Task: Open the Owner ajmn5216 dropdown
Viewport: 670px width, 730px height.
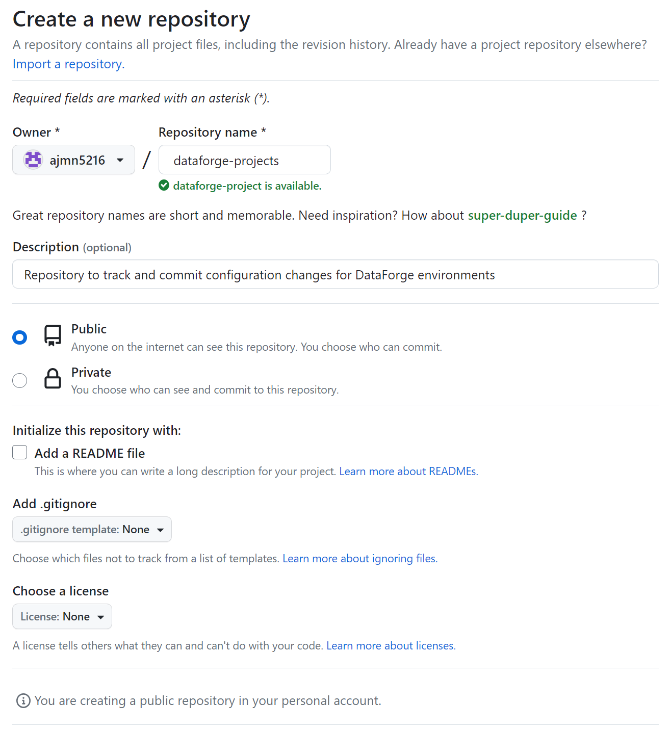Action: [x=73, y=160]
